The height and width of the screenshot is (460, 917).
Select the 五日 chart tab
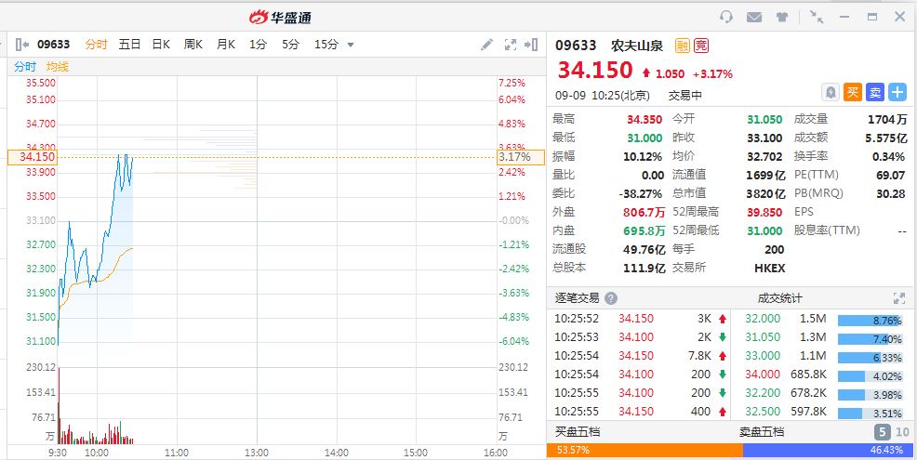tap(129, 44)
